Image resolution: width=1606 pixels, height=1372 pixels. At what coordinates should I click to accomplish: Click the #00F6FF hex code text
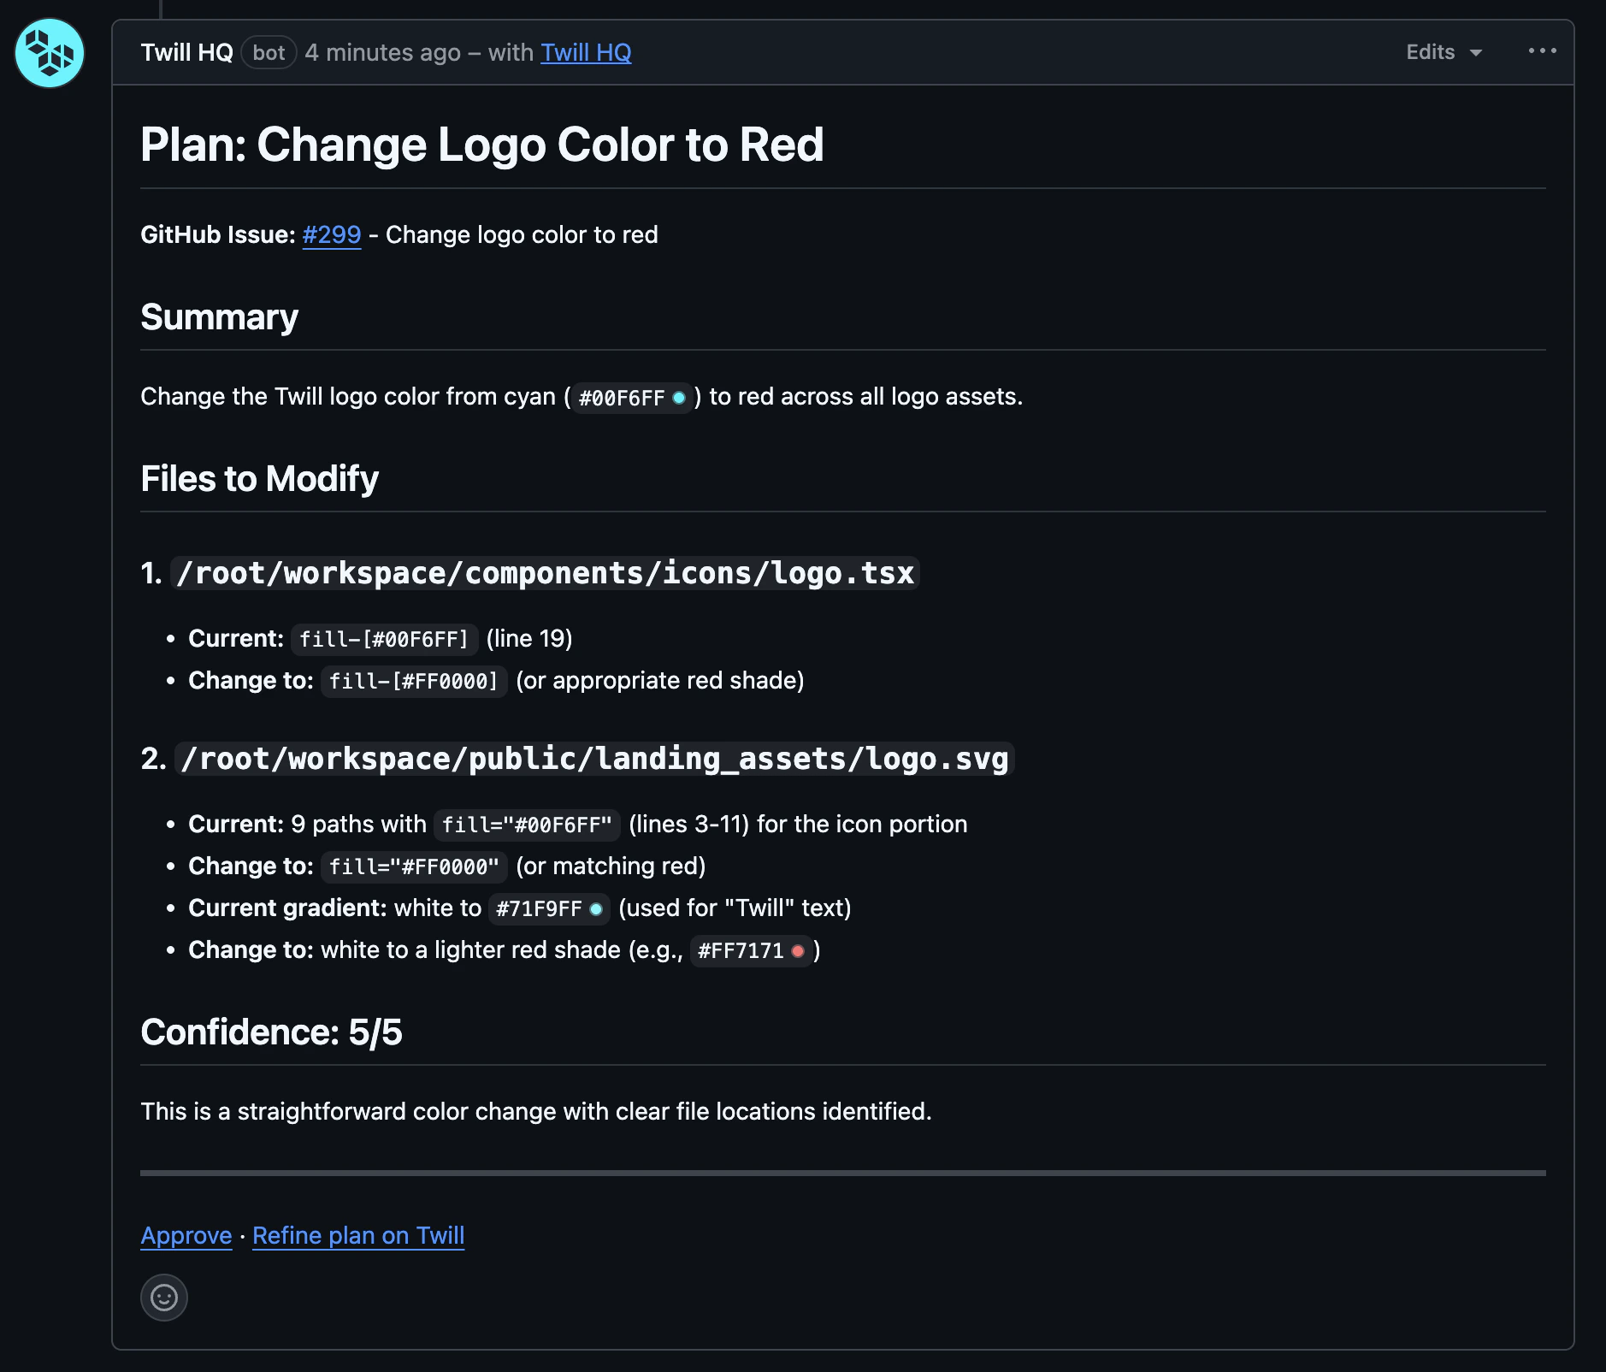[x=622, y=398]
